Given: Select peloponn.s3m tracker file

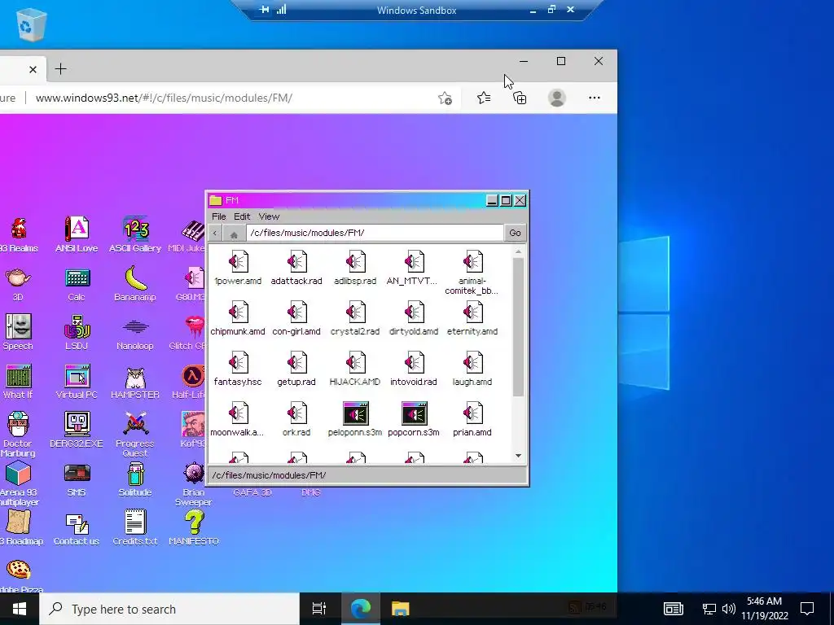Looking at the screenshot, I should 355,419.
